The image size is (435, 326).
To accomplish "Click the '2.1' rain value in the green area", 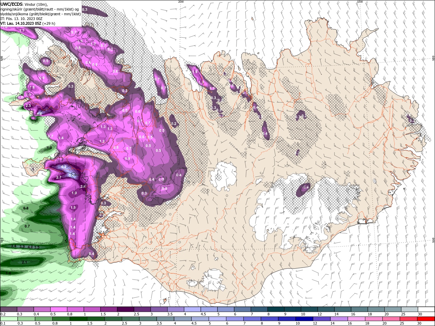I will (x=24, y=262).
